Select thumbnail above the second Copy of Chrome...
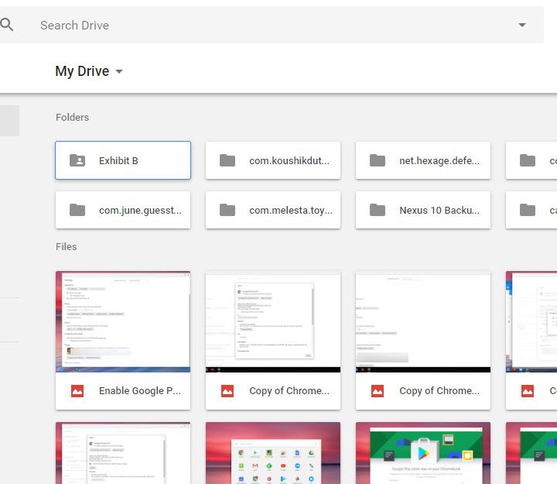This screenshot has width=557, height=484. [423, 322]
